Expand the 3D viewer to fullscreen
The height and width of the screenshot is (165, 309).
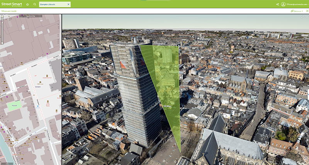click(x=302, y=17)
